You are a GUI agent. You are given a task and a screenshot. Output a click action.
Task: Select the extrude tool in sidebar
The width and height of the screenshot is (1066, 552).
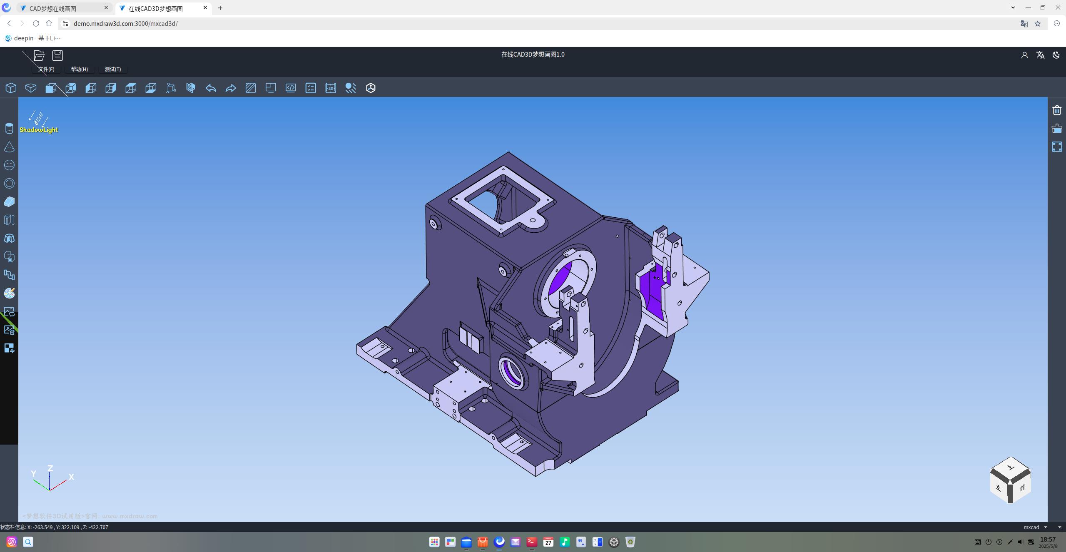9,220
